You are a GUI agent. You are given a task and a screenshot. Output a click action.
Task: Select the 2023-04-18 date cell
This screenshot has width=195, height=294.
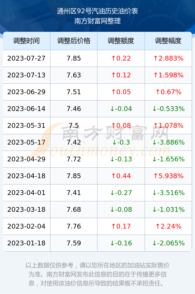point(26,176)
